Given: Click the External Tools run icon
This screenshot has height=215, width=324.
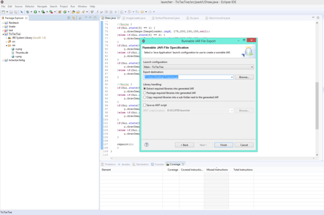Looking at the screenshot, I should point(51,12).
